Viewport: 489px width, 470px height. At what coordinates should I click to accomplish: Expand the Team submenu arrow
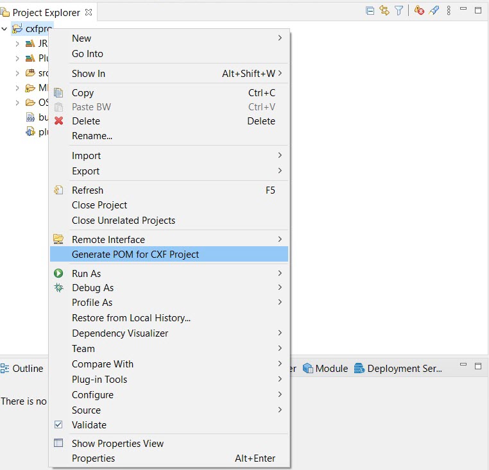(x=280, y=348)
